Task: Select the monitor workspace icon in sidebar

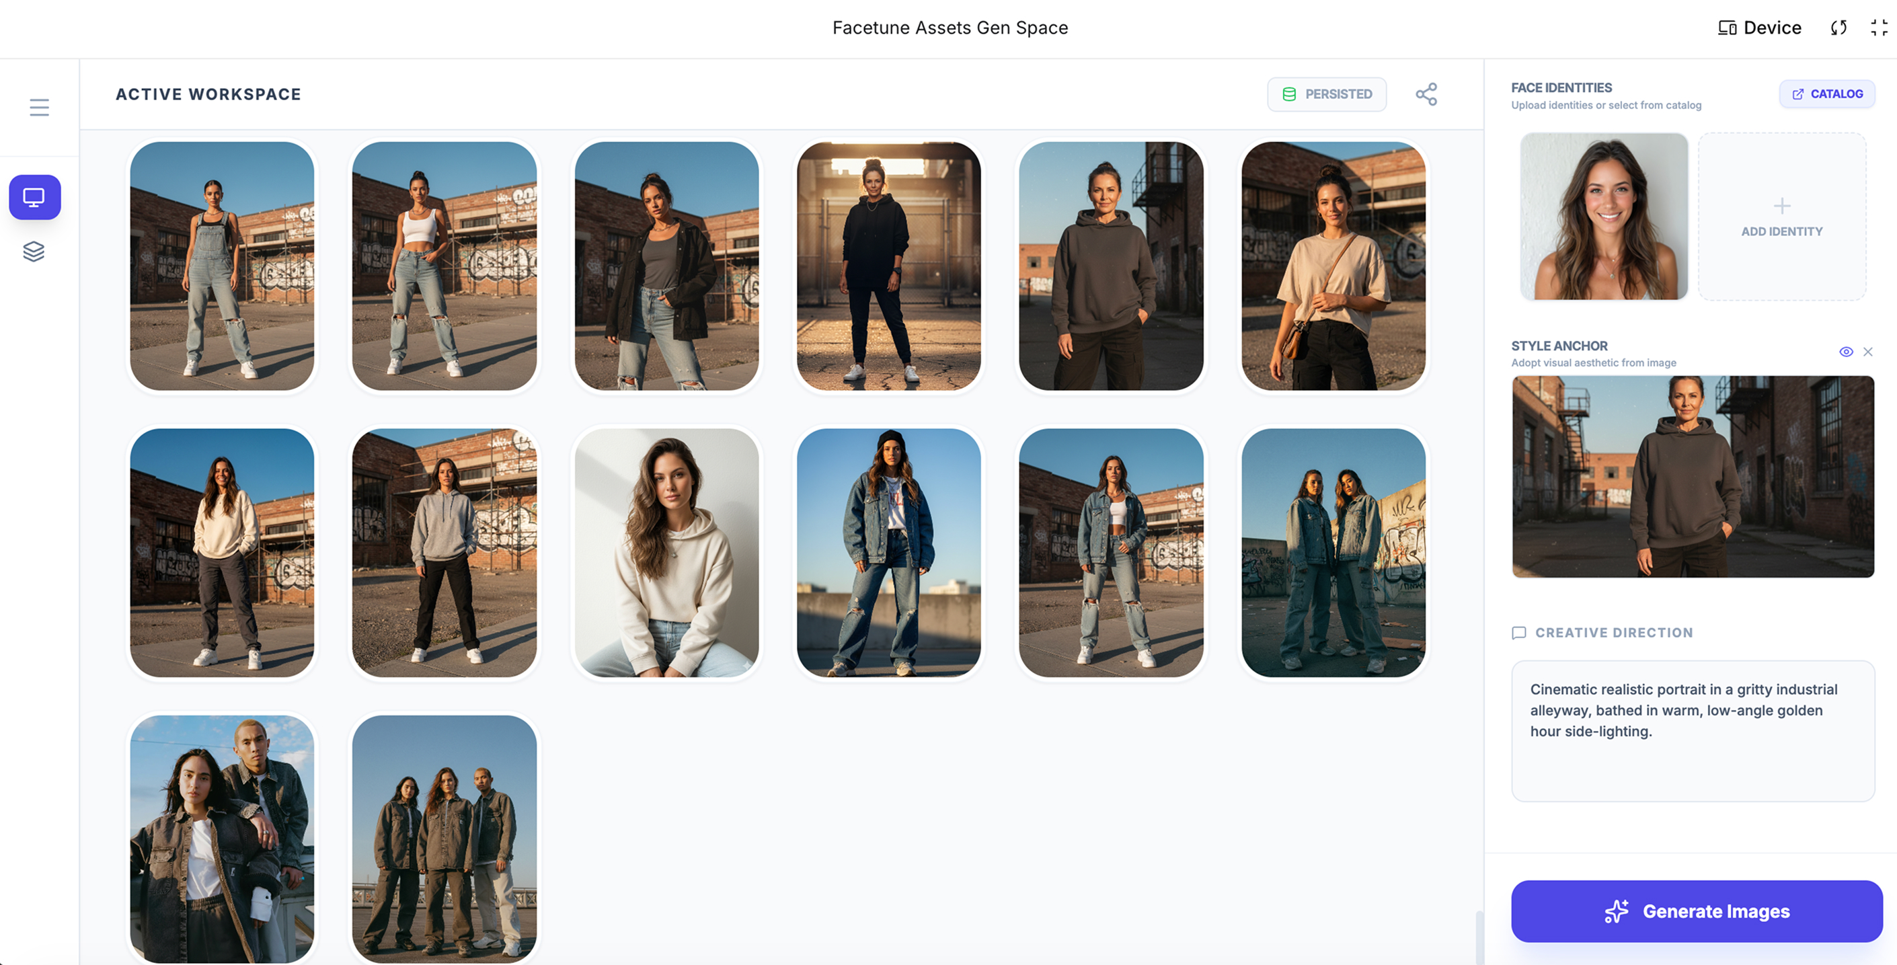Action: coord(34,196)
